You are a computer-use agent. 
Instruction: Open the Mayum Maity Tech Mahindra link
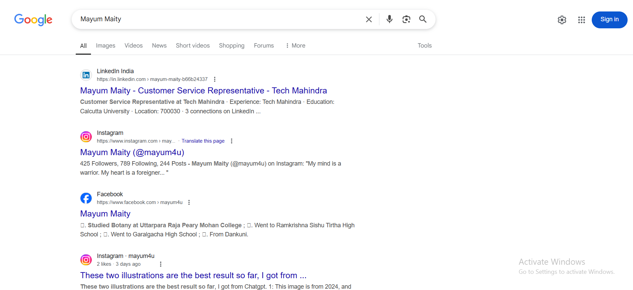(203, 91)
